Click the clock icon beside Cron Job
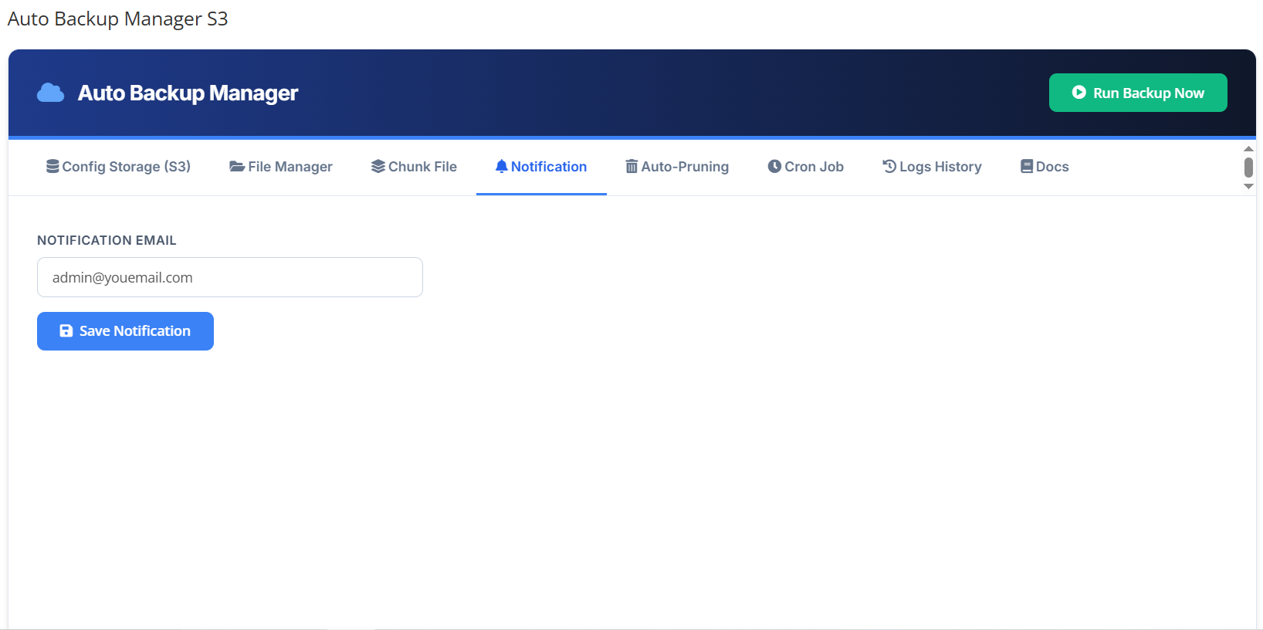This screenshot has width=1263, height=630. pyautogui.click(x=774, y=167)
